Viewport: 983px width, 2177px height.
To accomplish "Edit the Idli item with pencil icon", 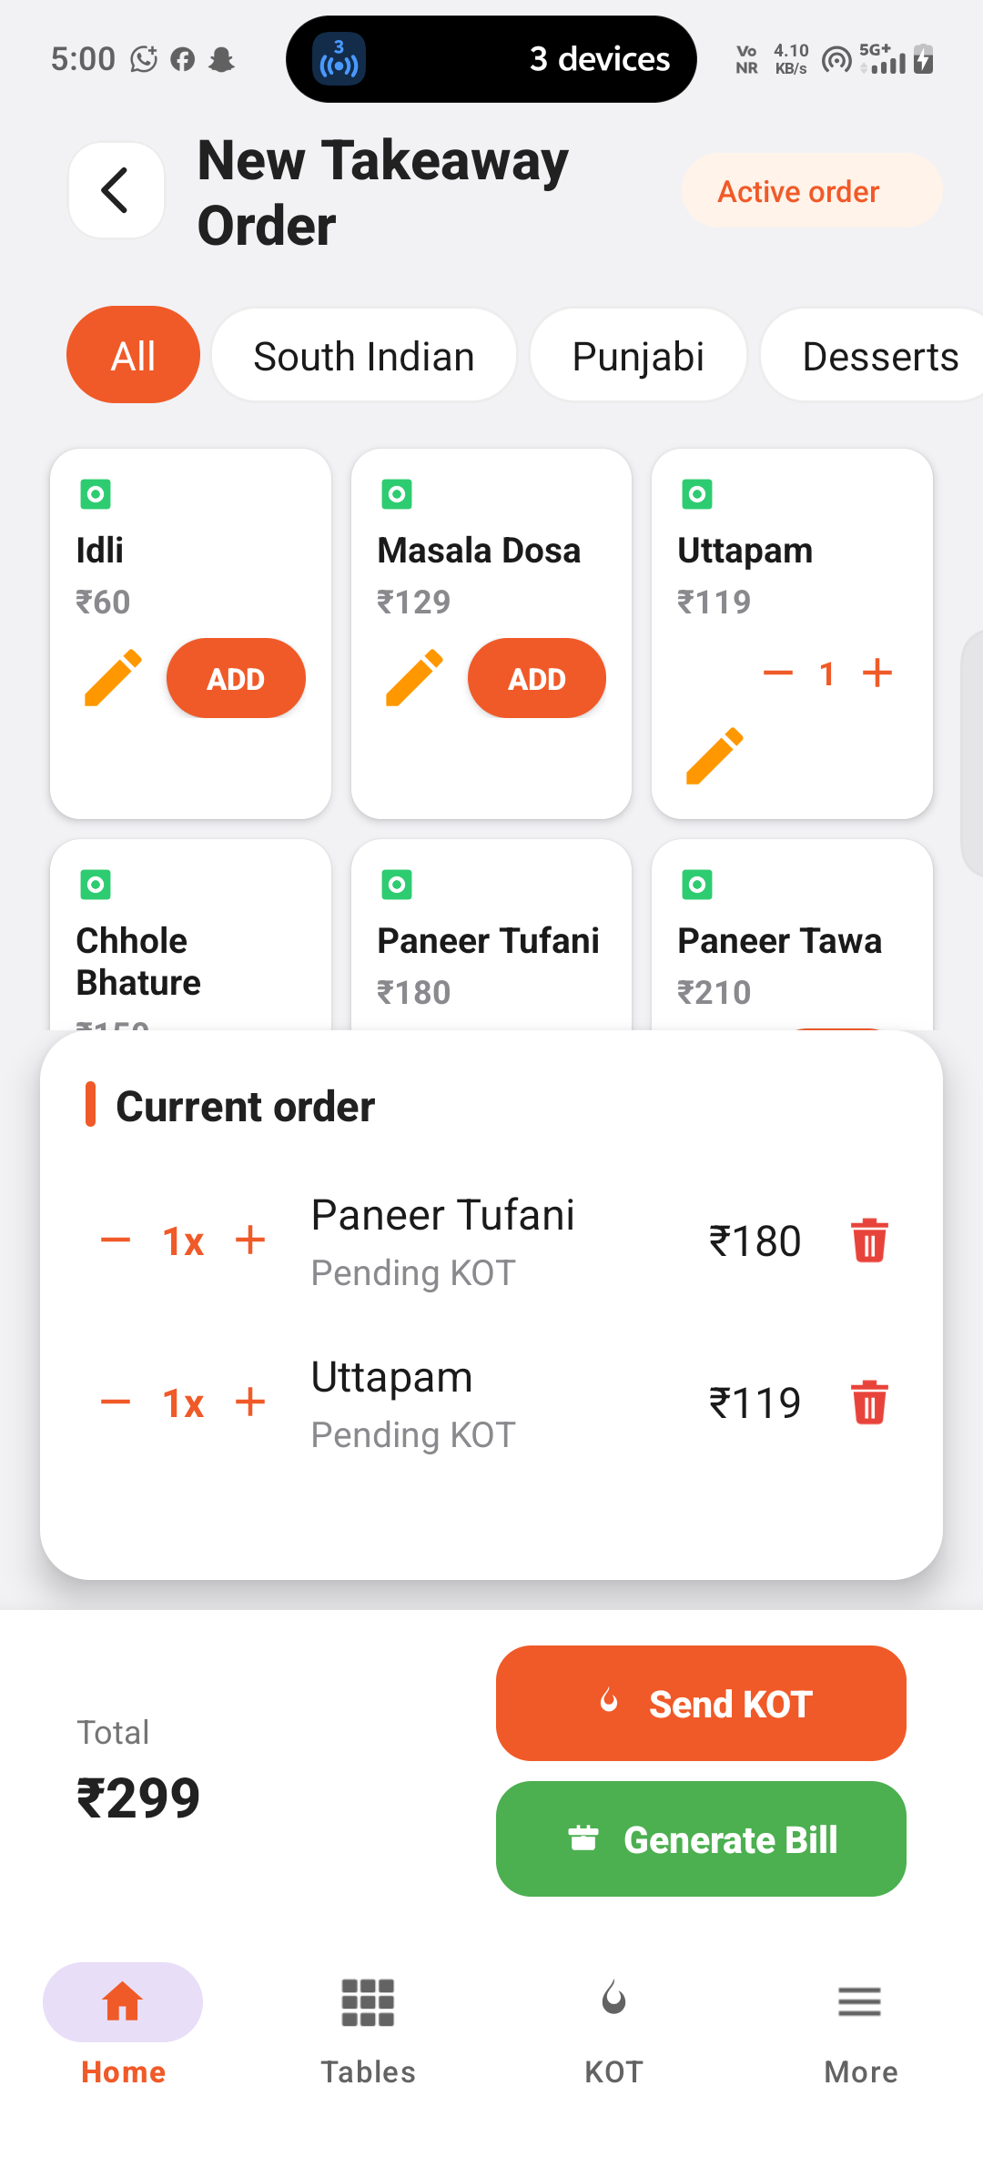I will coord(113,678).
